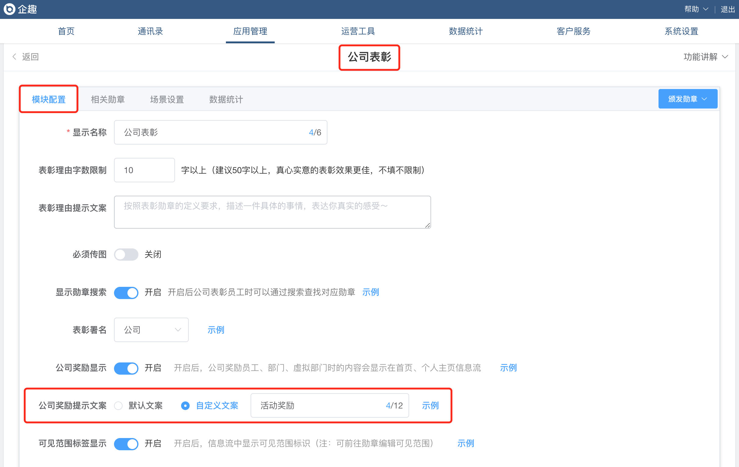Click the 企趣 logo icon
The width and height of the screenshot is (739, 467).
coord(9,9)
